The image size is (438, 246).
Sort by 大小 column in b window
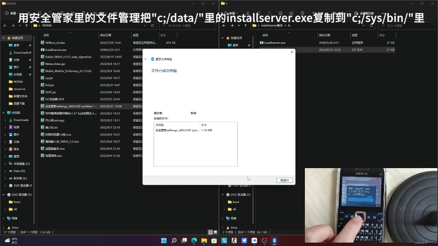pyautogui.click(x=382, y=35)
